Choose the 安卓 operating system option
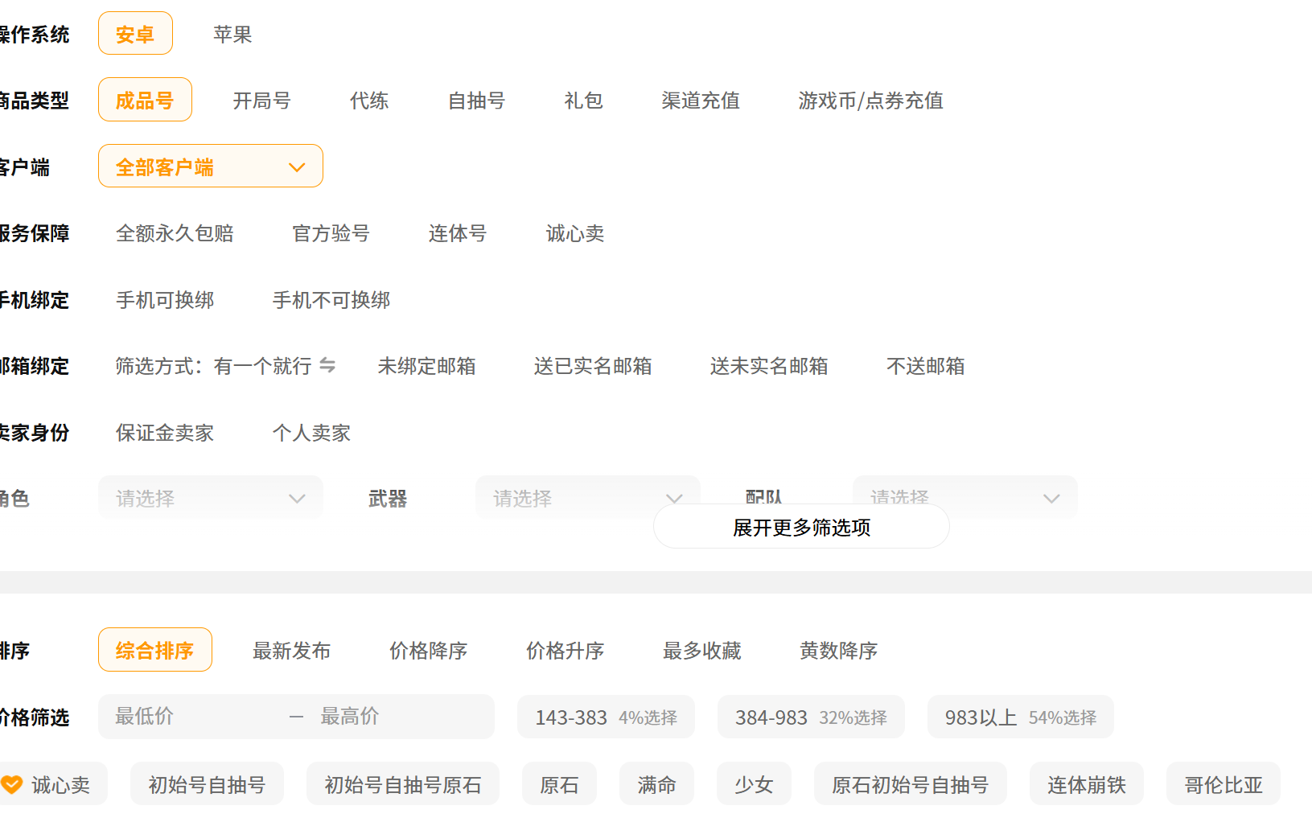 [x=135, y=35]
